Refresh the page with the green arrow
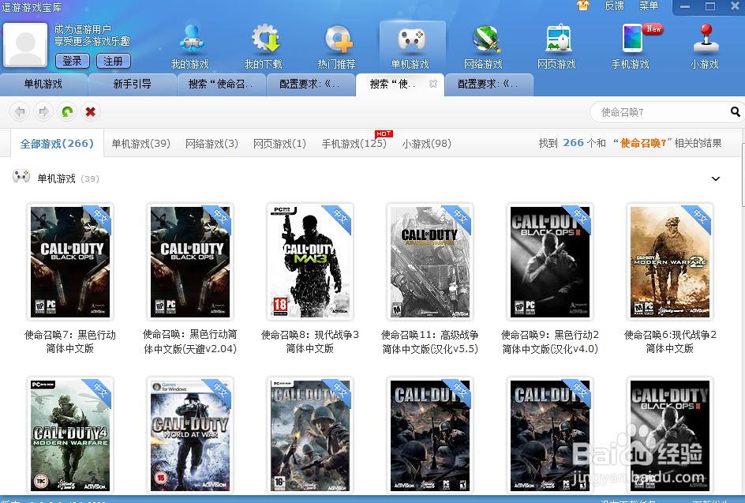The image size is (745, 503). pos(67,111)
